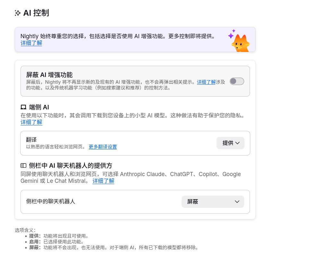Screen dimensions: 334x263
Task: Click the AI 控制 page heading text
Action: coord(36,13)
